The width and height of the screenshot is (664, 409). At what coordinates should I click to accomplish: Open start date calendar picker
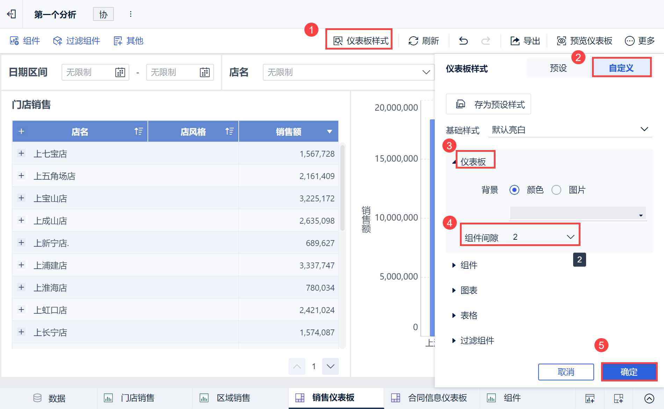(120, 72)
